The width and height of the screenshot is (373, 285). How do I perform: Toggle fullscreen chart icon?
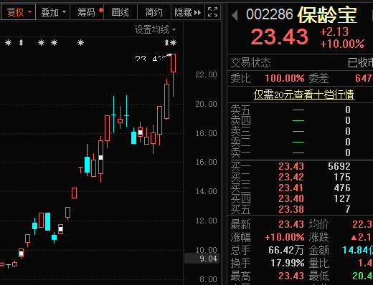point(212,12)
